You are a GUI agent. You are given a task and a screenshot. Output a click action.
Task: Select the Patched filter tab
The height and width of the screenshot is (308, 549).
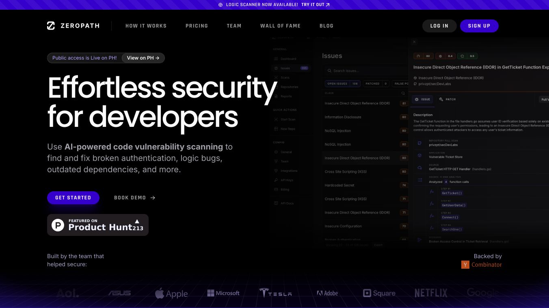(x=376, y=83)
